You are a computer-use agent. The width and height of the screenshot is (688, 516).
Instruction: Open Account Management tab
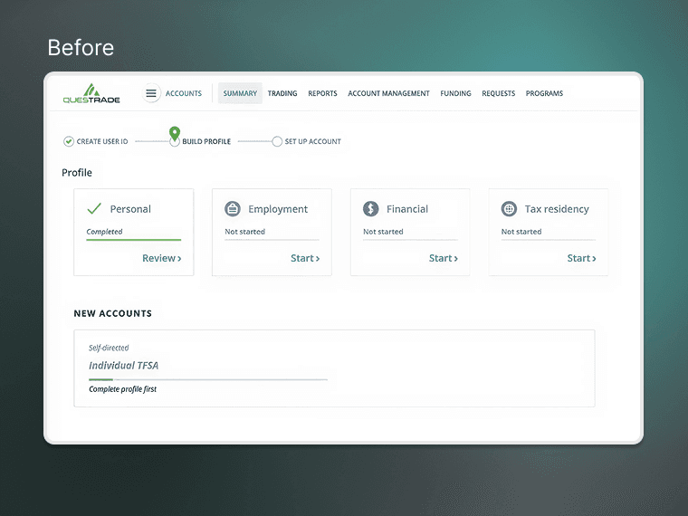[x=388, y=93]
